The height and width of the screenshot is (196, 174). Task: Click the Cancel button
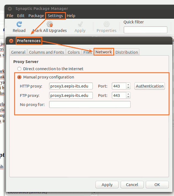tap(132, 185)
